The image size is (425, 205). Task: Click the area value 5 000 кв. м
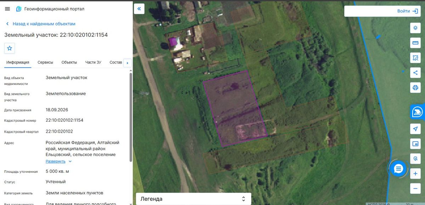coord(57,171)
